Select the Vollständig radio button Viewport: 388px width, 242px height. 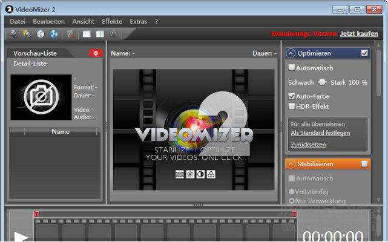(x=292, y=192)
